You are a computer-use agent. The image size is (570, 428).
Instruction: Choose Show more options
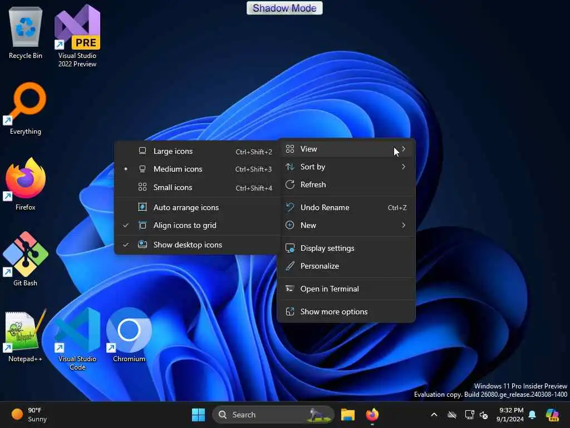346,312
